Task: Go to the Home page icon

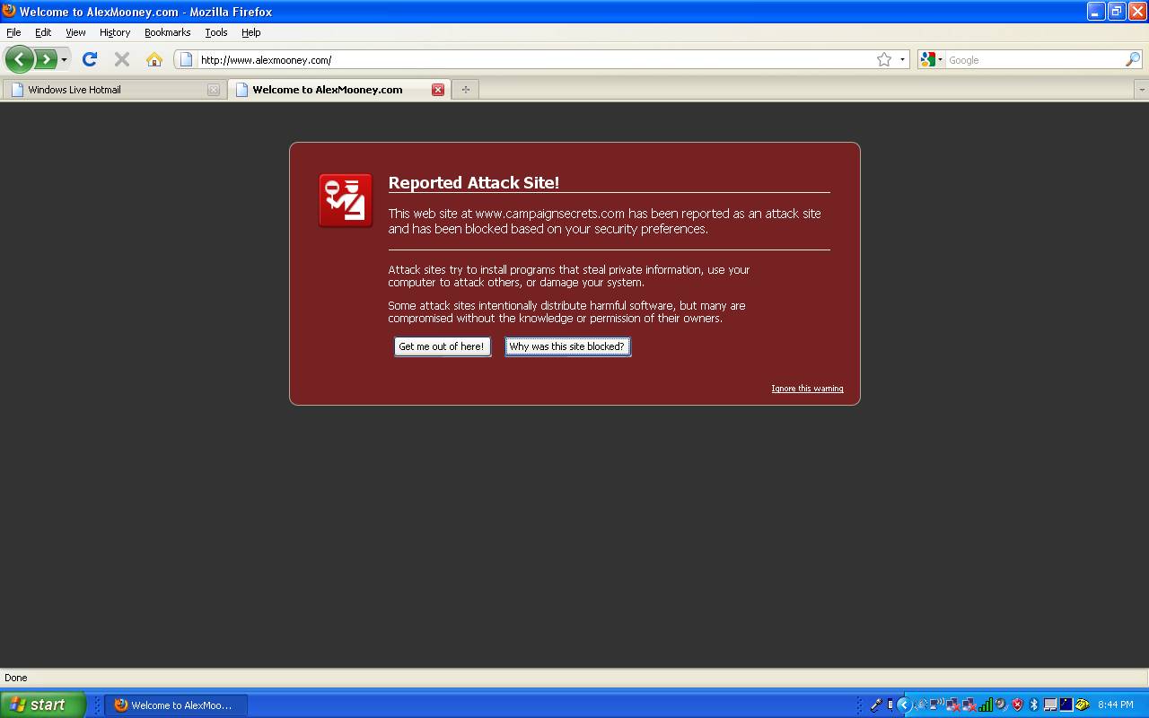Action: click(154, 59)
